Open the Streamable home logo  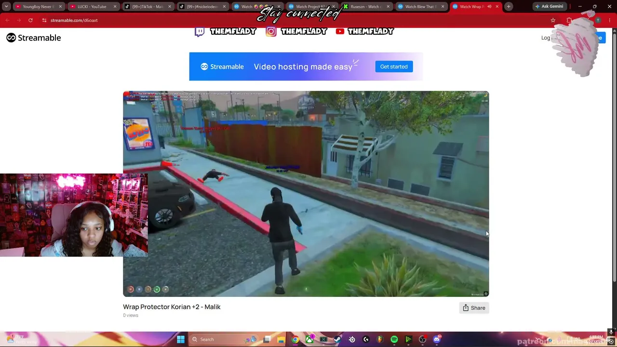pyautogui.click(x=34, y=38)
